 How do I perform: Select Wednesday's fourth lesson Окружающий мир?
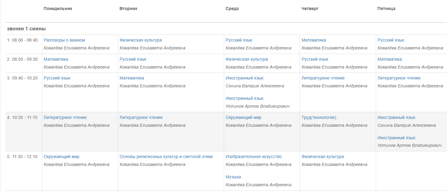243,117
